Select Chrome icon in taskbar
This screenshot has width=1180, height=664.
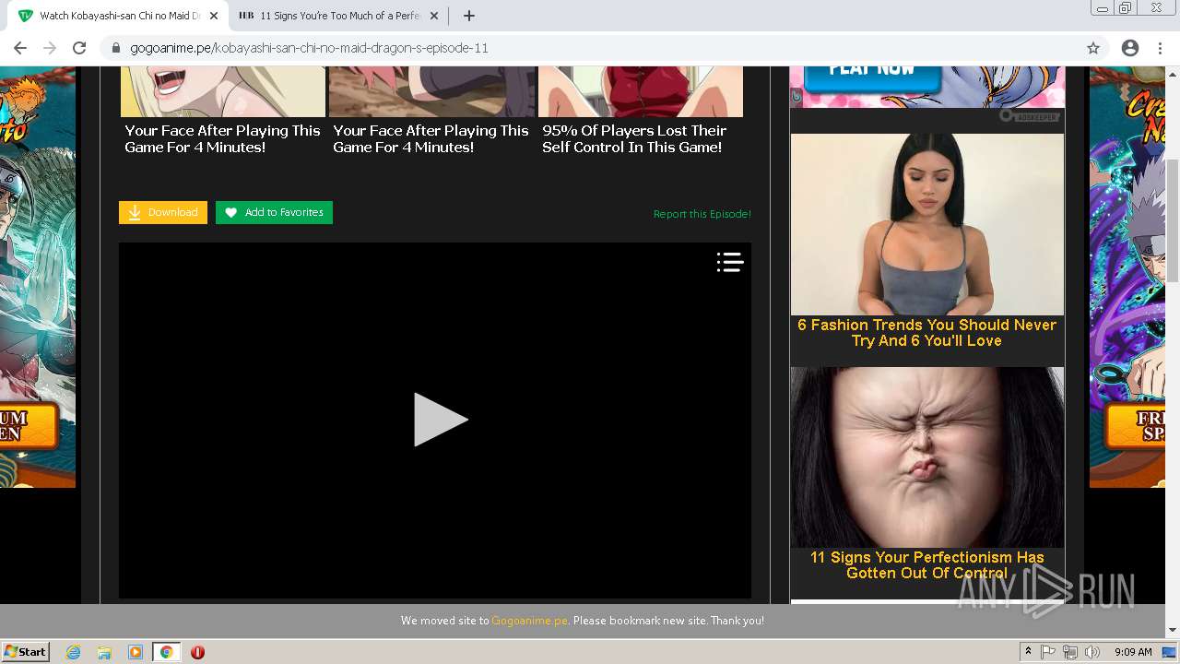tap(166, 652)
